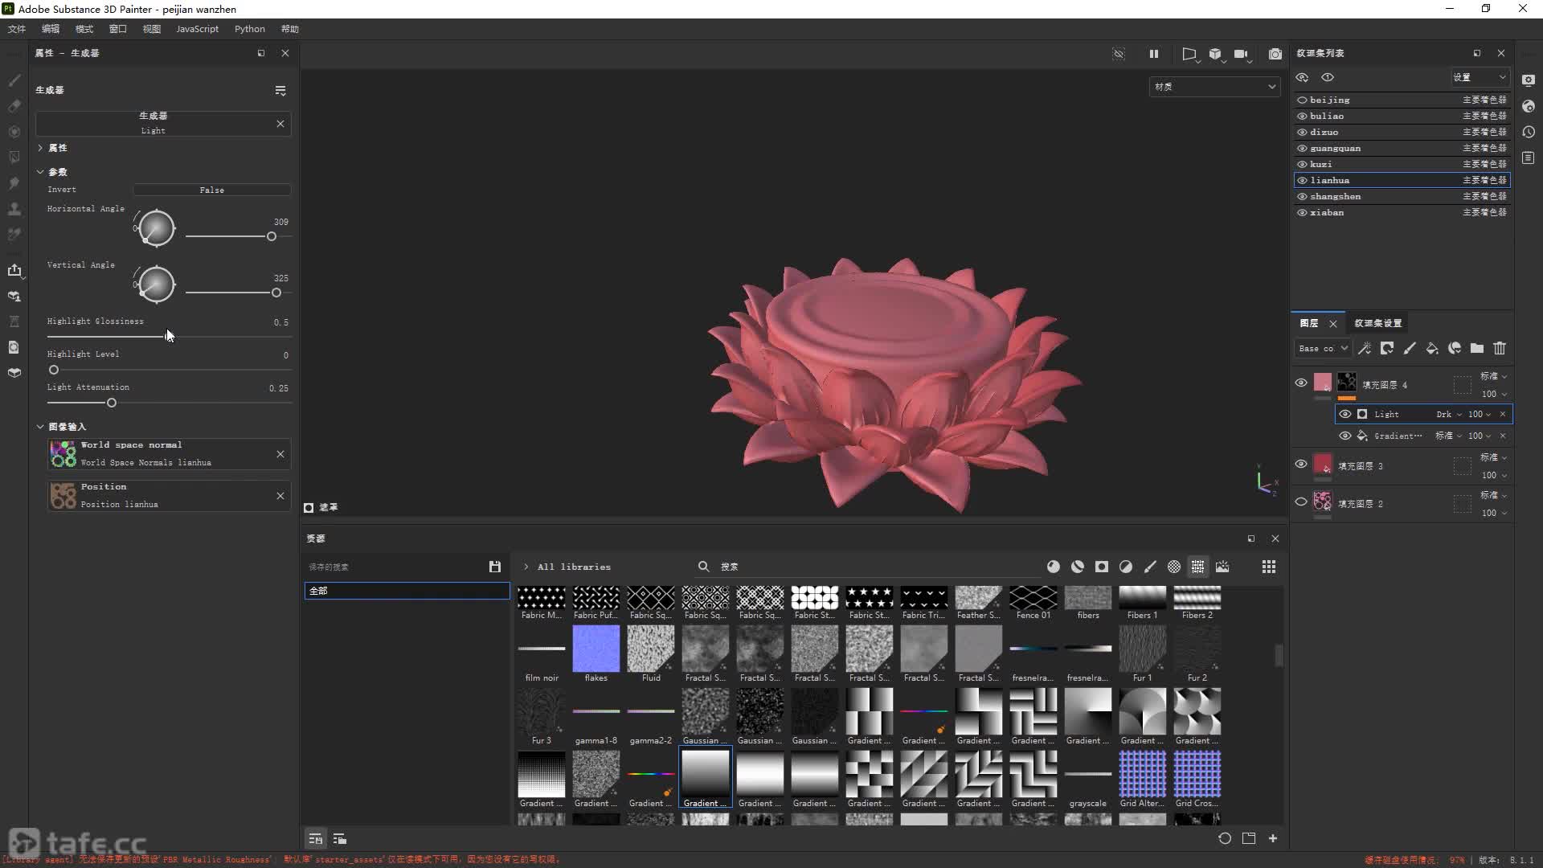Click the pause rendering icon above viewport
The image size is (1543, 868).
coord(1154,54)
